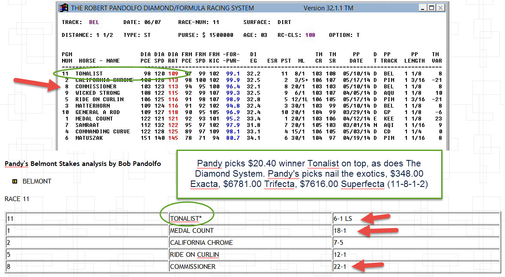
Task: Click RIDE ON CURLIN cell in picks table
Action: click(250, 254)
